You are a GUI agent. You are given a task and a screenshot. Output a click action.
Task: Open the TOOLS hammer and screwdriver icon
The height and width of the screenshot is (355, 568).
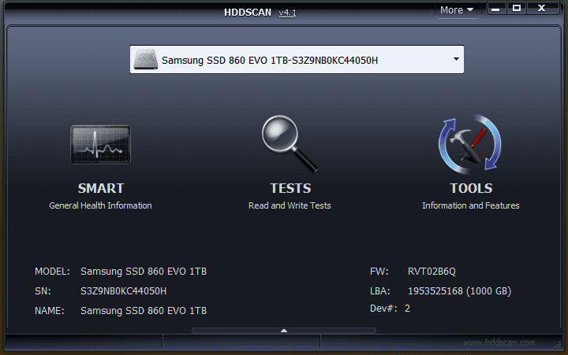(470, 144)
